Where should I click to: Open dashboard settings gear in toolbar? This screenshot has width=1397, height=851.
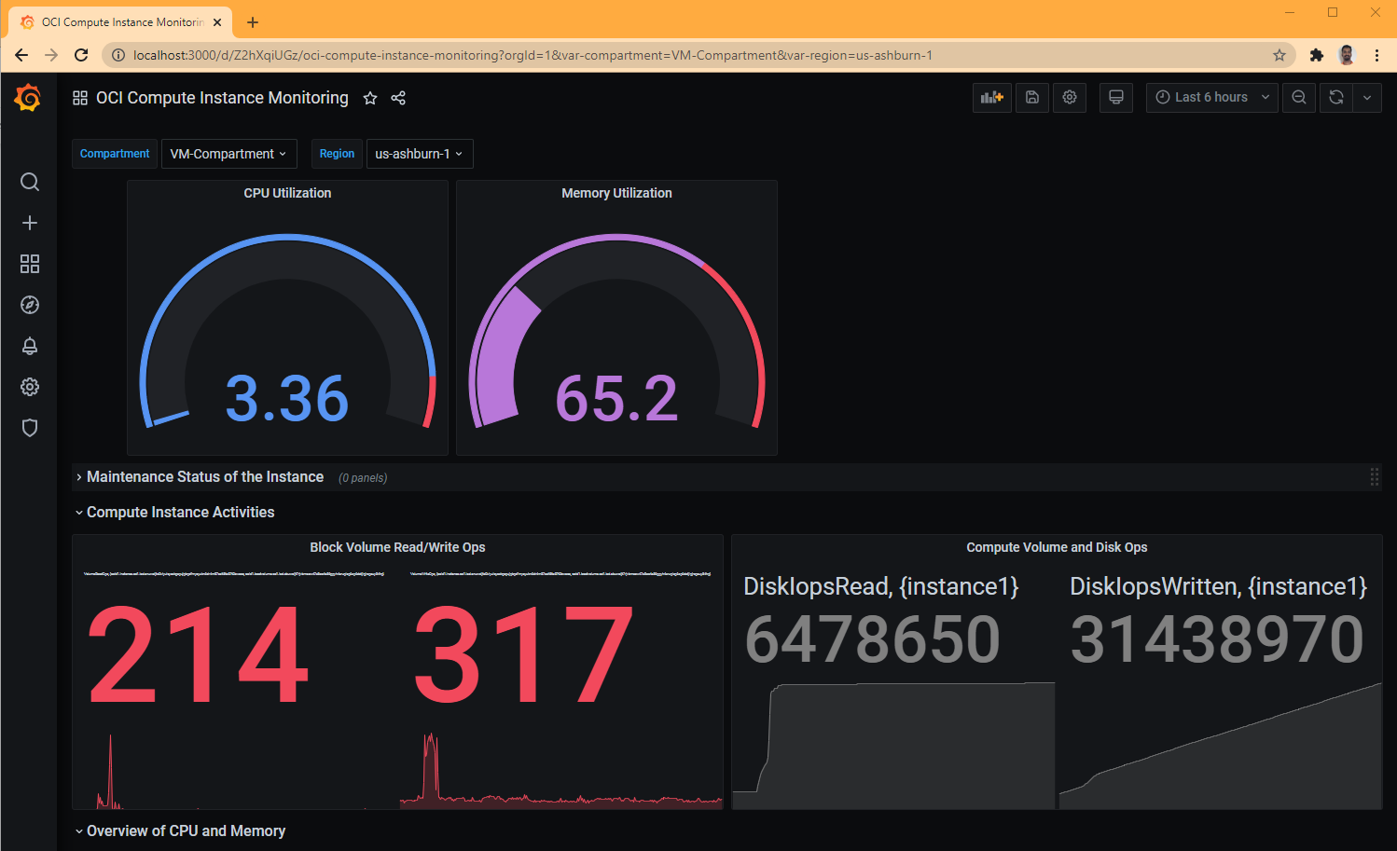[1070, 97]
